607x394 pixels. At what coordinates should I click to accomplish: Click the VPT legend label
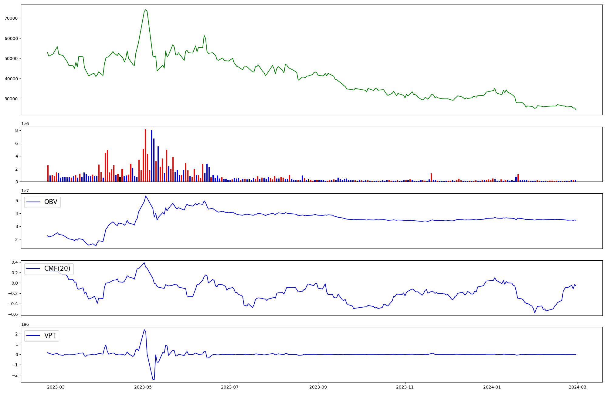click(50, 336)
